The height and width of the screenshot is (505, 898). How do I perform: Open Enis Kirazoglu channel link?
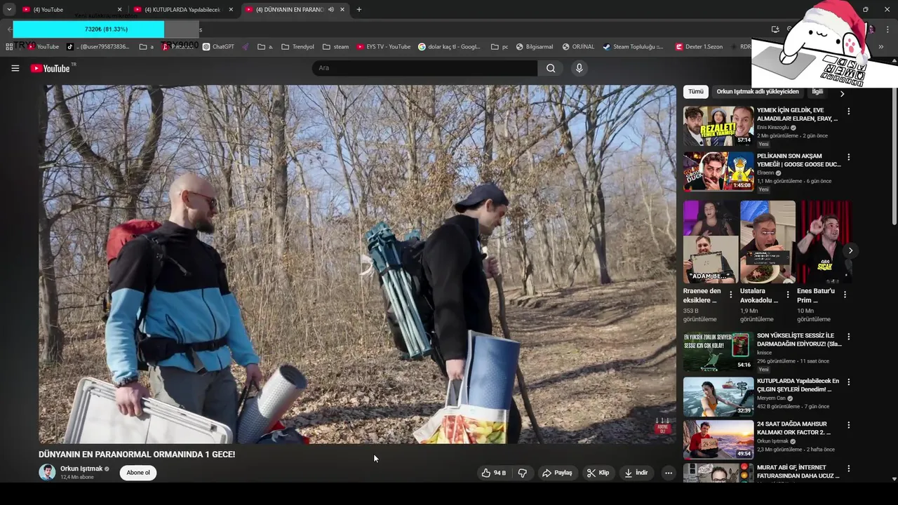773,128
